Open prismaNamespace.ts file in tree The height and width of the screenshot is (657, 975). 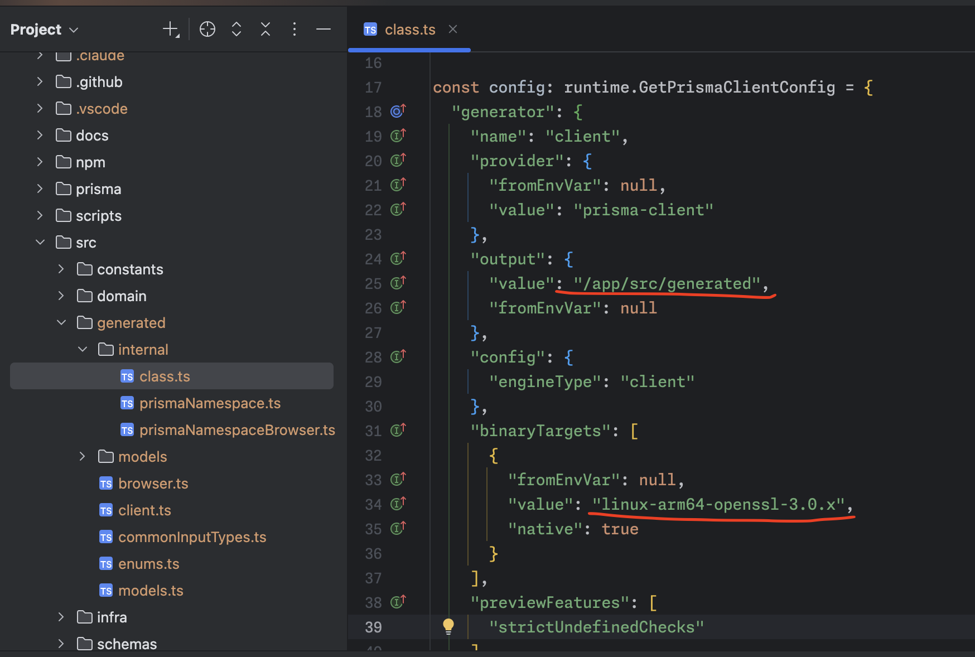(210, 403)
